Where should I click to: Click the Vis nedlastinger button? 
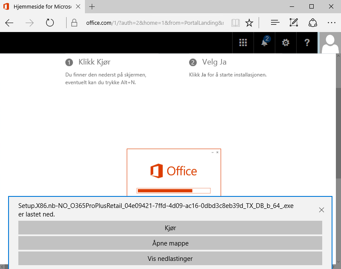170,259
